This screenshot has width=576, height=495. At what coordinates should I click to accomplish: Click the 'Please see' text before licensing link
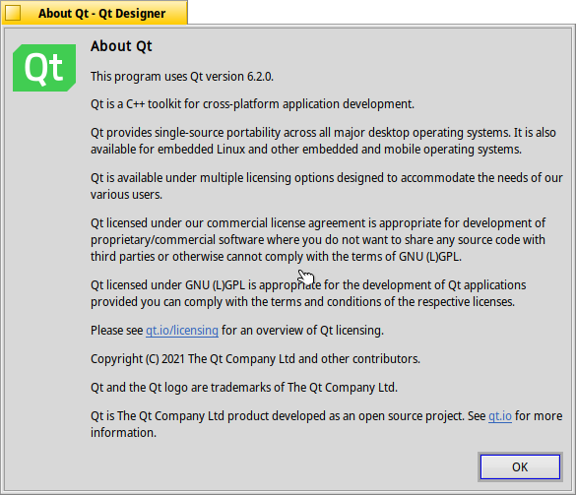[x=117, y=330]
